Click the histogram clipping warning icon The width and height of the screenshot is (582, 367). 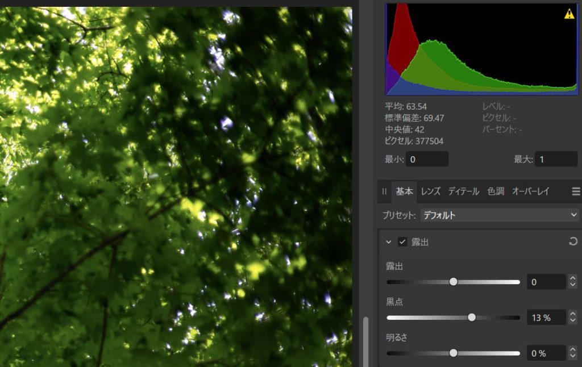pos(569,14)
